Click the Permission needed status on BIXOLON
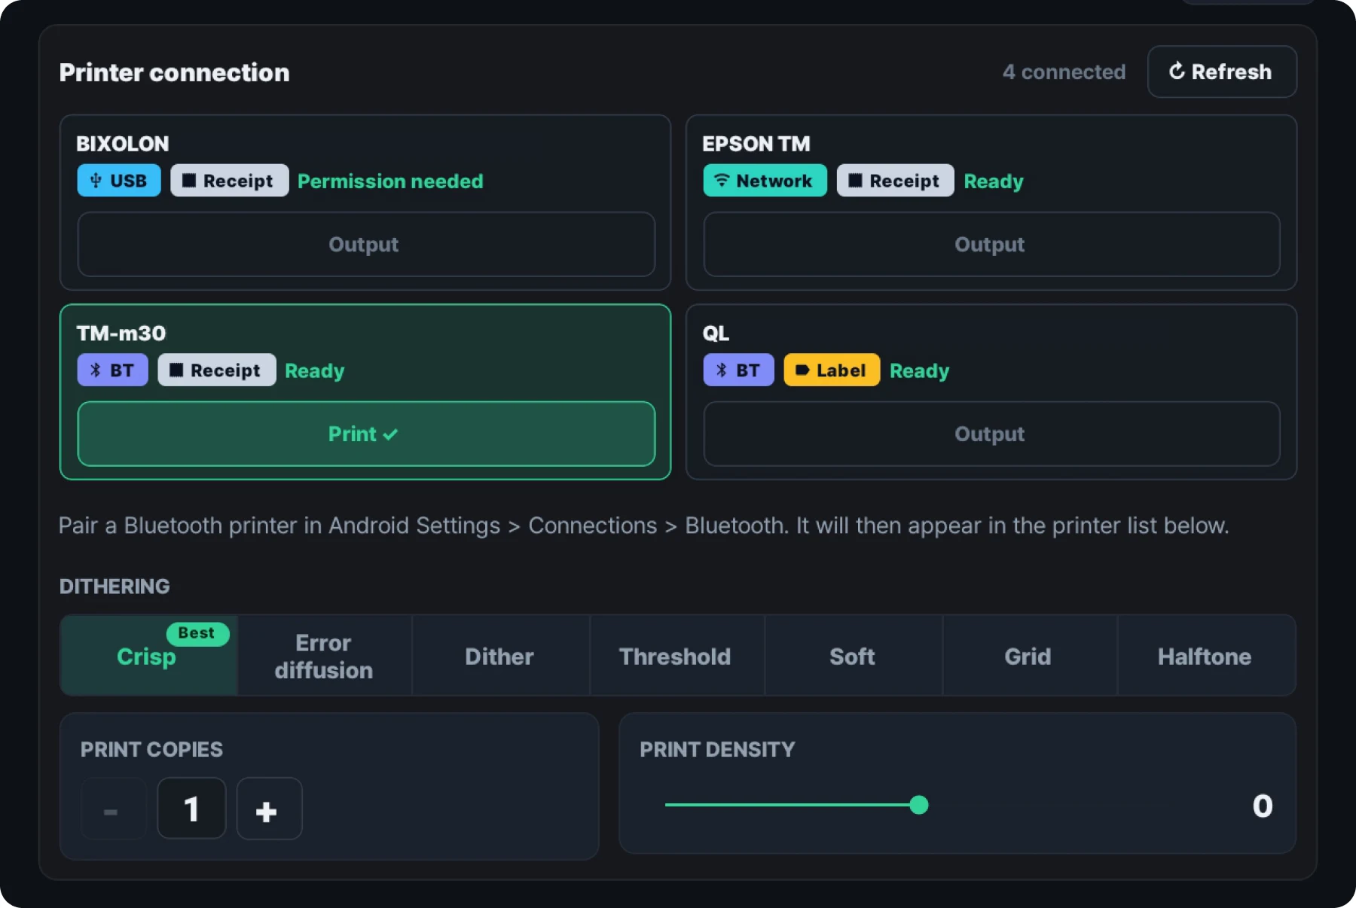The image size is (1356, 908). 390,181
